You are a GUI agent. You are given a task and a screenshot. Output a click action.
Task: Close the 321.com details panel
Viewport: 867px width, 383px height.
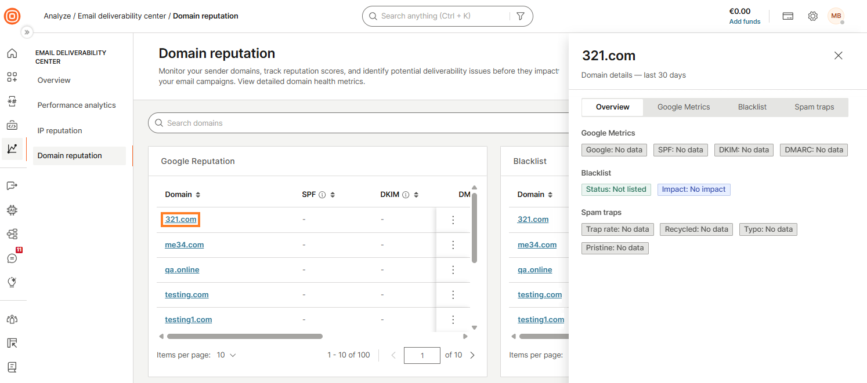[838, 56]
